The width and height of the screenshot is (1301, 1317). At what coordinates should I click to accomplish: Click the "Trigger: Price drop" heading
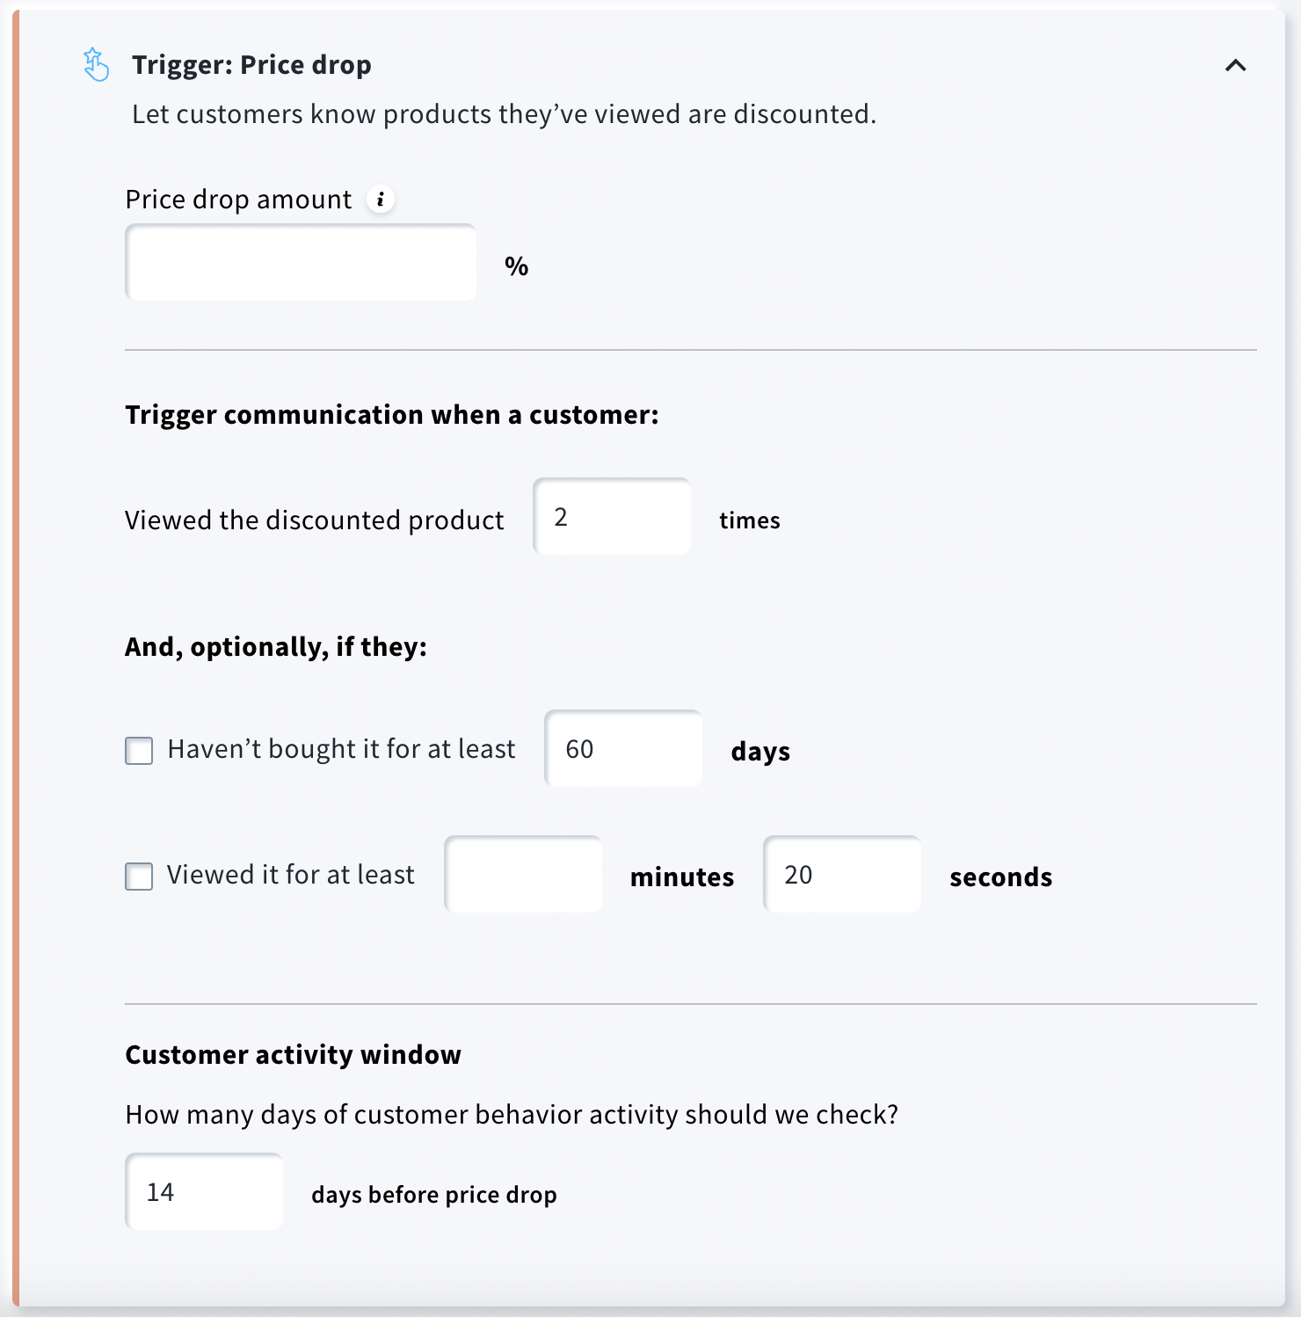coord(251,64)
